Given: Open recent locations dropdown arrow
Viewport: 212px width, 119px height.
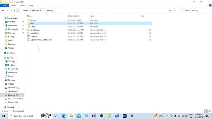Looking at the screenshot, I should (x=11, y=10).
